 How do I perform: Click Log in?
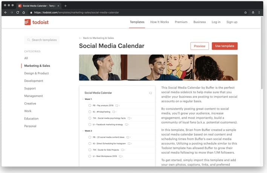(x=216, y=22)
